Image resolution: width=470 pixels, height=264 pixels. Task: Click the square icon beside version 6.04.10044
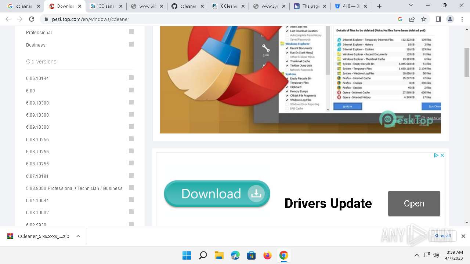click(x=131, y=200)
